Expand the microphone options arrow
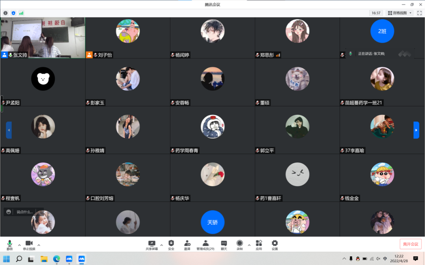Viewport: 425px width, 265px height. tap(19, 245)
